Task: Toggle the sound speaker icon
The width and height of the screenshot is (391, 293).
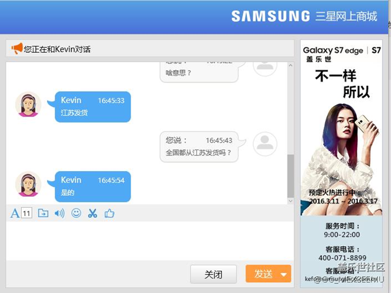Action: (x=60, y=213)
